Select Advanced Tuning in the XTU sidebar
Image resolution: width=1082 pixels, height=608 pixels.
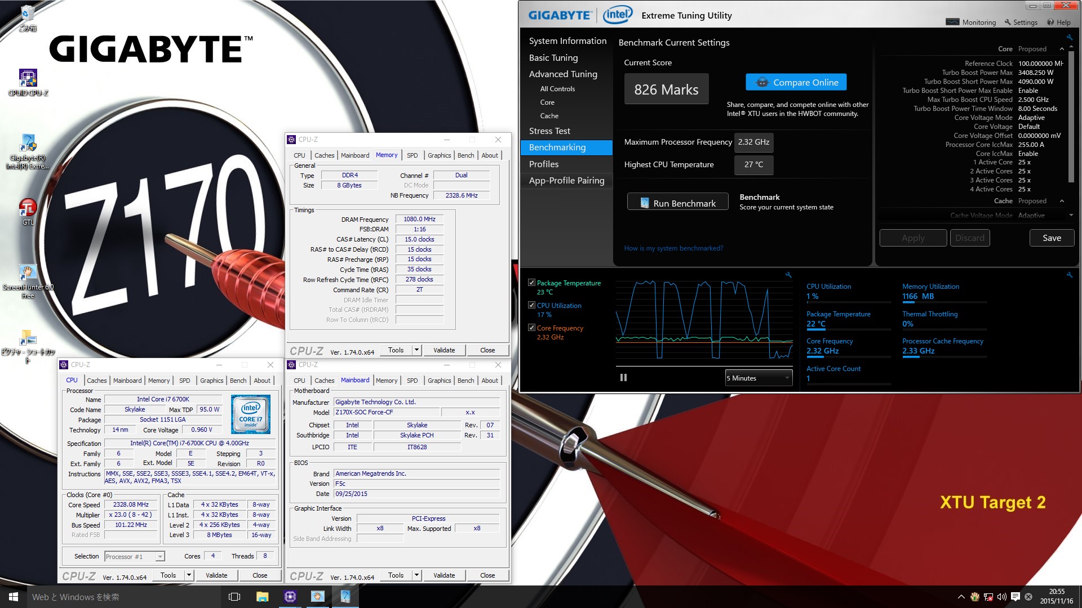(563, 74)
